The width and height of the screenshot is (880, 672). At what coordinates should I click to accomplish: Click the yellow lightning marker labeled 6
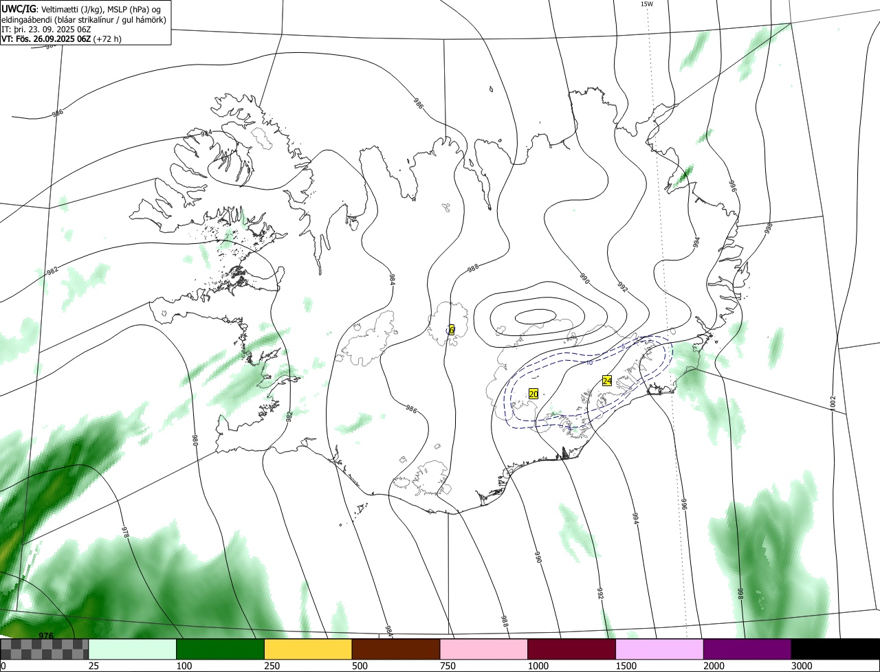[x=452, y=330]
